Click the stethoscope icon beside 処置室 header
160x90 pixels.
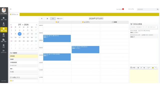pos(11,53)
